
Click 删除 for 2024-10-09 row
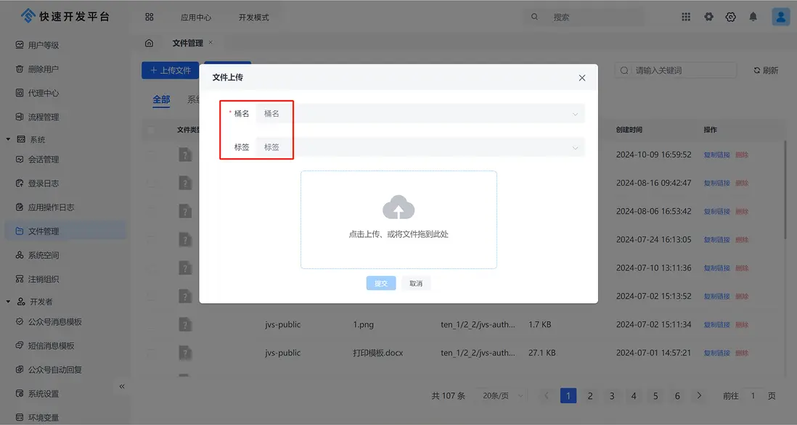coord(742,155)
